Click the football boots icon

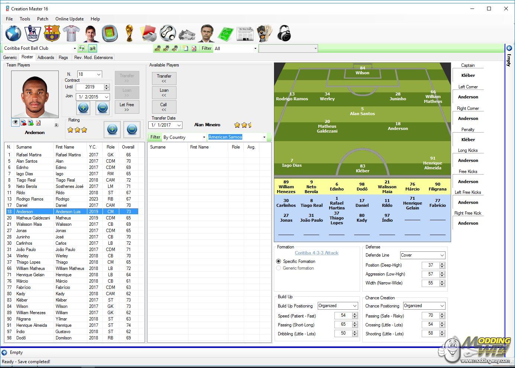click(x=187, y=34)
